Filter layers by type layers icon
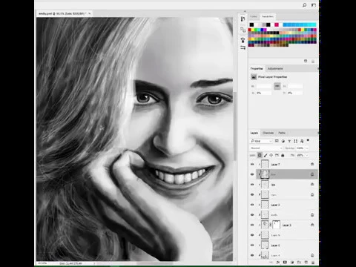This screenshot has width=356, height=267. pyautogui.click(x=289, y=141)
